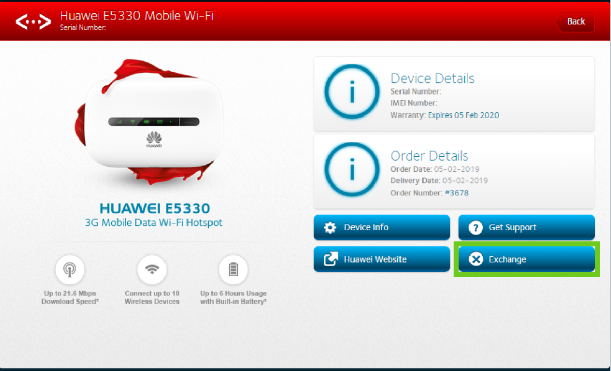
Task: Click the Device Details heading
Action: point(432,78)
